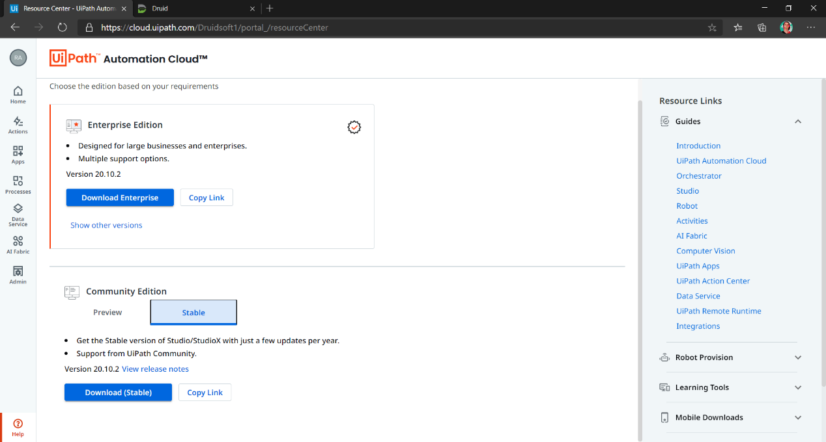Click the Community Edition monitor icon

point(72,292)
